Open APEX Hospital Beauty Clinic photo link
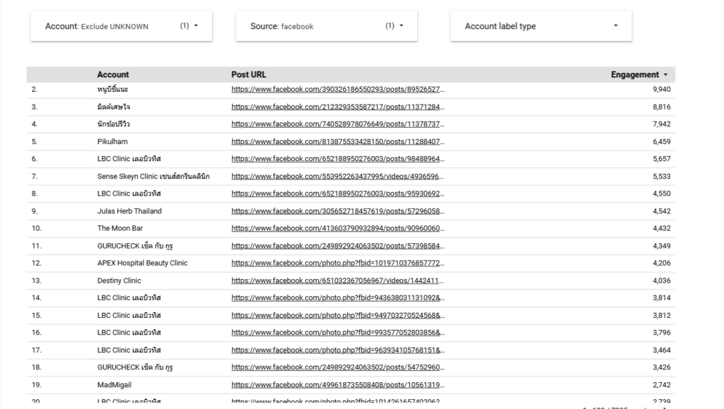This screenshot has width=724, height=409. tap(337, 263)
